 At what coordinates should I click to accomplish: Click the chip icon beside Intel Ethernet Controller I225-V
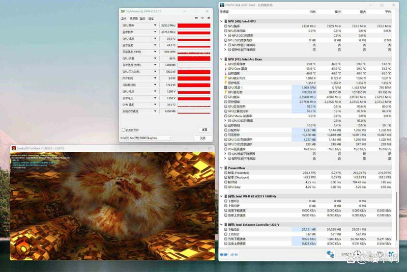point(226,225)
